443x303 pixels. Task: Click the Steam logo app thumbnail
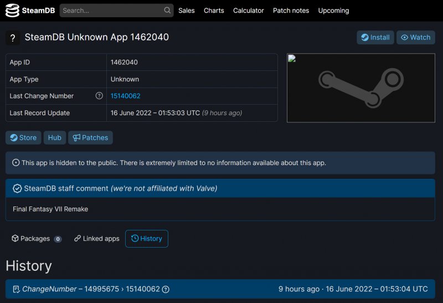[361, 88]
